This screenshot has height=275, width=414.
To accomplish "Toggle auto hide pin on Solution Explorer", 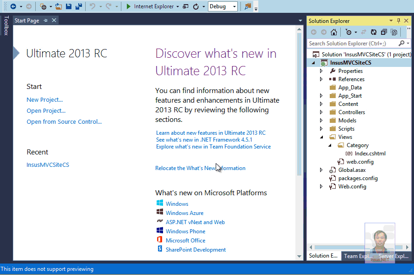I will [x=399, y=21].
